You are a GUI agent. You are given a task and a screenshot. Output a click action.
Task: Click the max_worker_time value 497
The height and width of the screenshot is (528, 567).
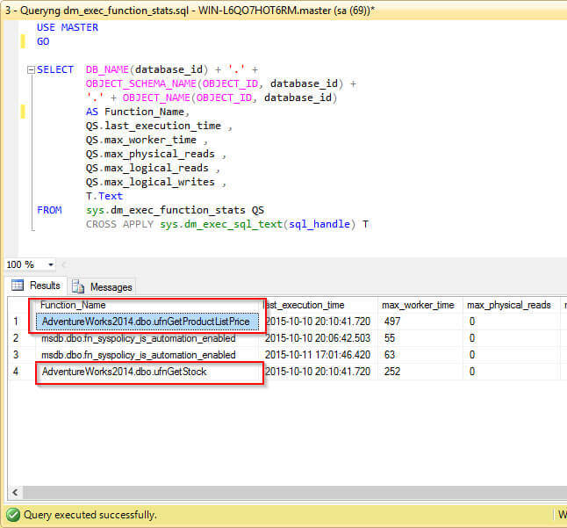tap(394, 322)
